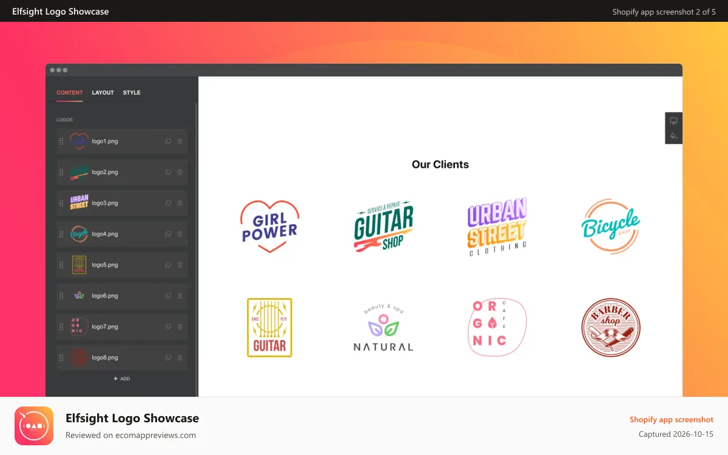Click the logo2.png file name
Viewport: 728px width, 455px height.
click(105, 172)
